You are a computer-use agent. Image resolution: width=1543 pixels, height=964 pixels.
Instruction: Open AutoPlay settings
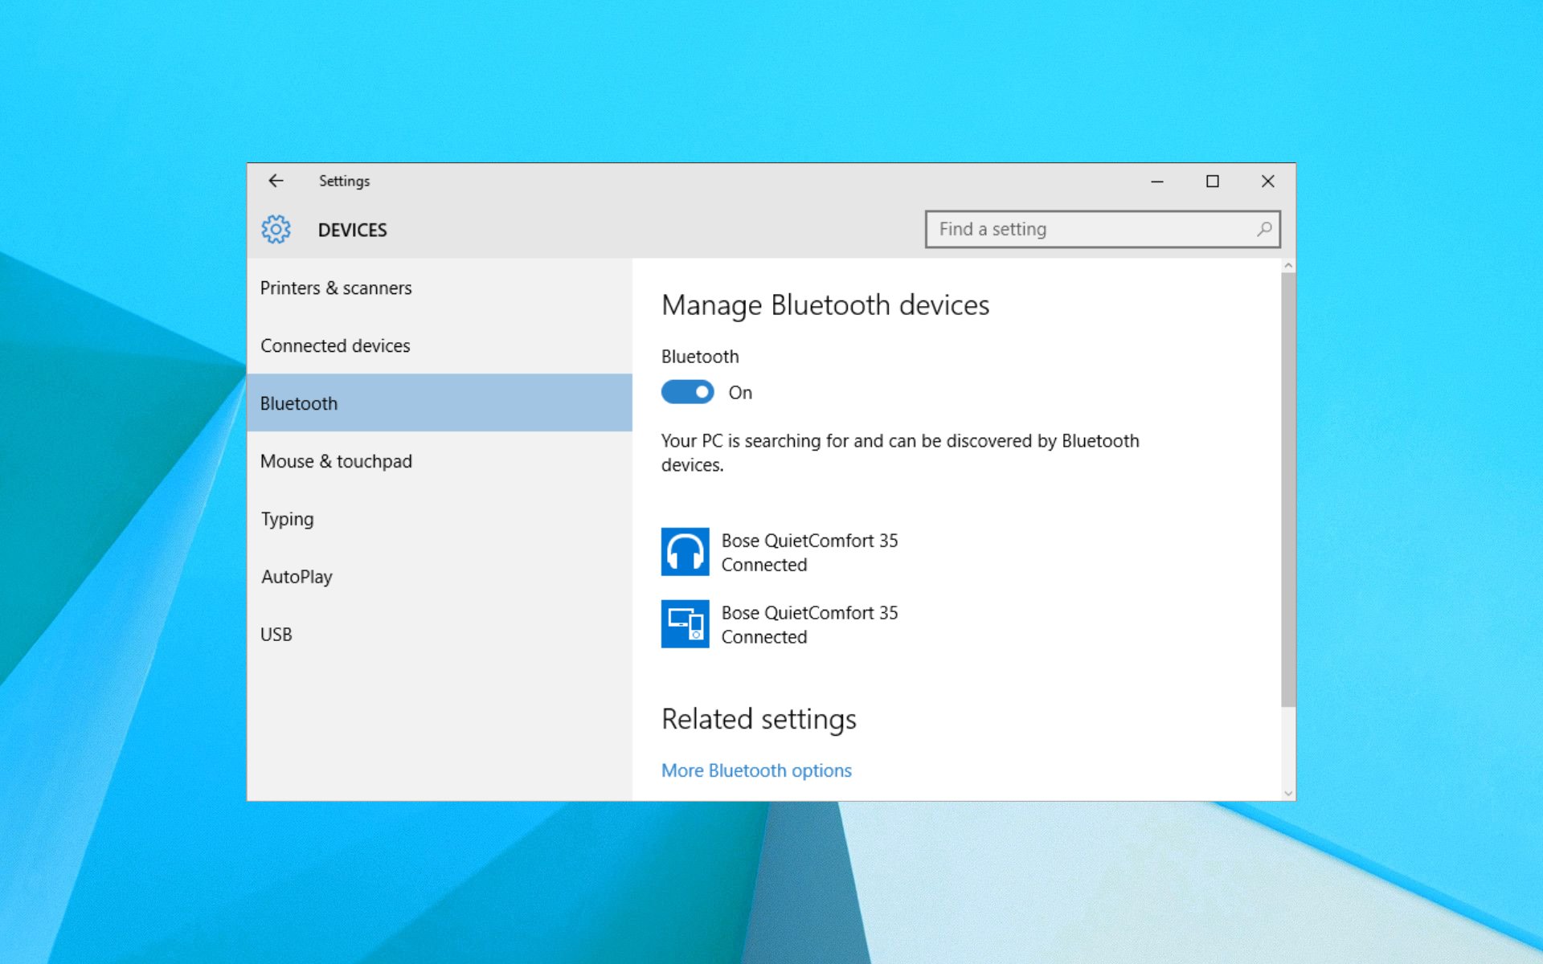(x=440, y=577)
